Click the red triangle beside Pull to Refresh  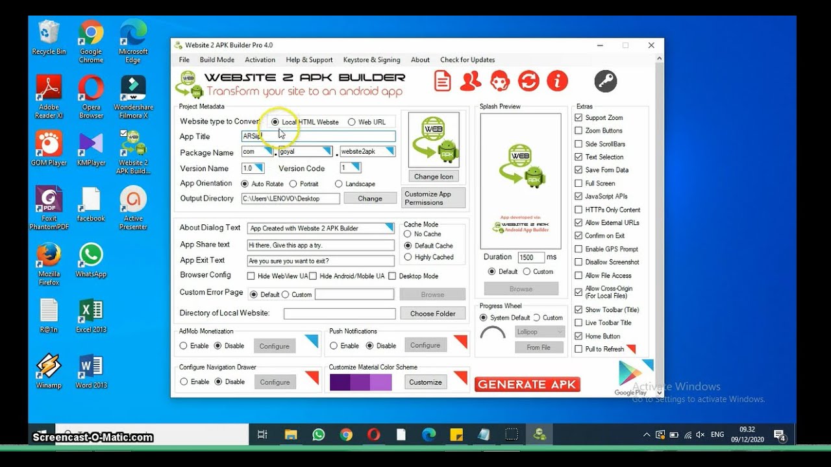(630, 349)
